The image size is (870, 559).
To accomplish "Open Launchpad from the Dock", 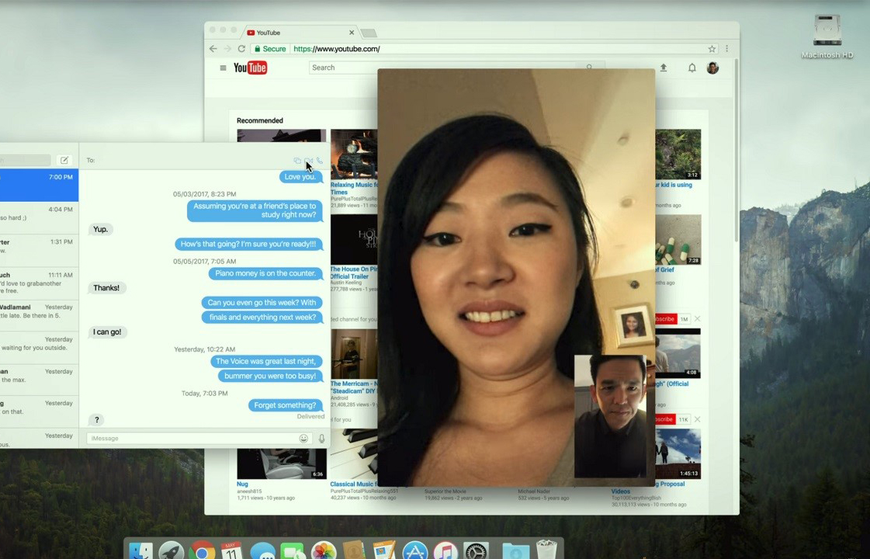I will 171,551.
